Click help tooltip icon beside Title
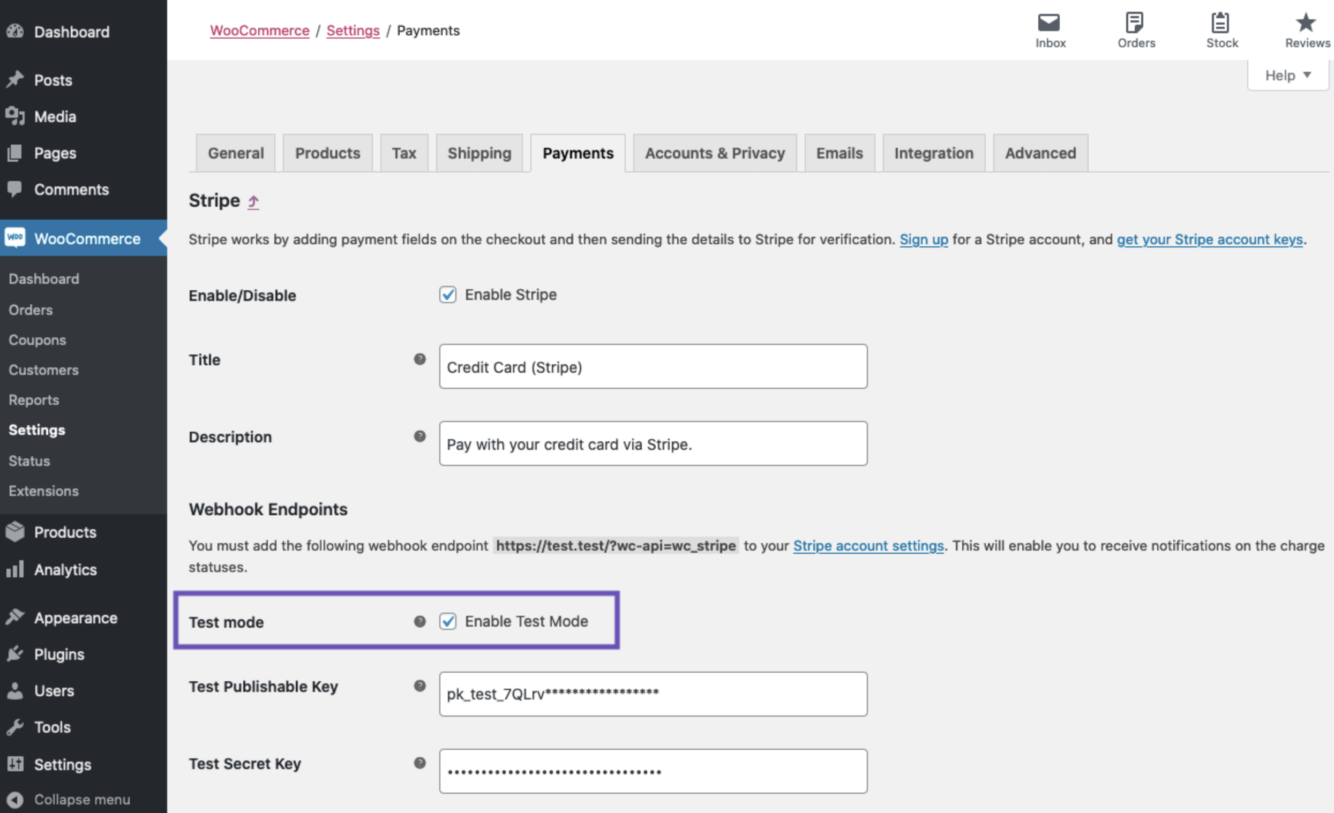This screenshot has height=813, width=1334. [419, 359]
